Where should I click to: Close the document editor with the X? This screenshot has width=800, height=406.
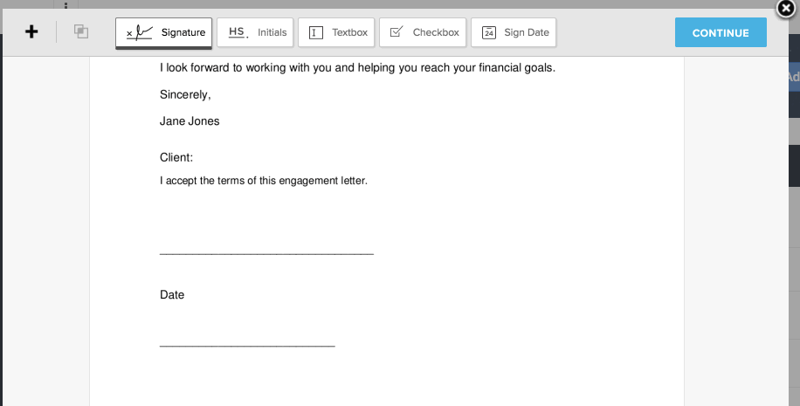(786, 8)
